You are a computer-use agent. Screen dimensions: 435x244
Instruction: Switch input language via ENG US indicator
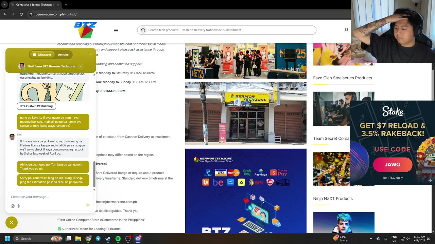point(394,239)
